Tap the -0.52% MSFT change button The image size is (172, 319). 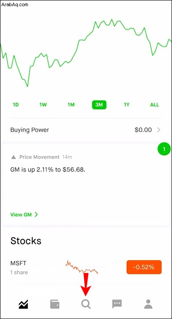click(x=144, y=267)
